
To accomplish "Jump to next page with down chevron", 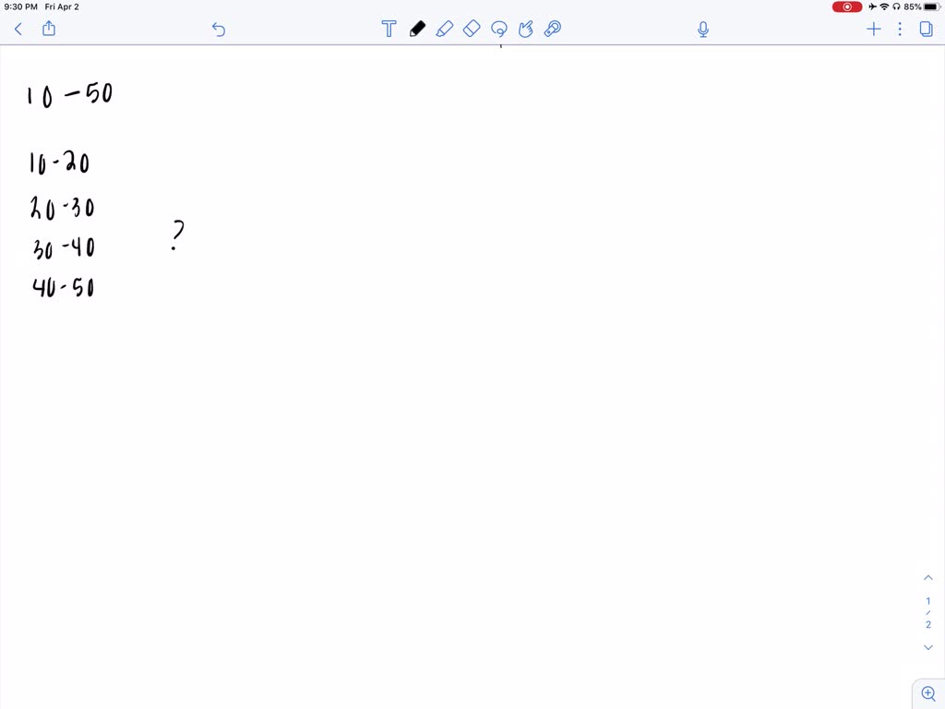I will [928, 647].
